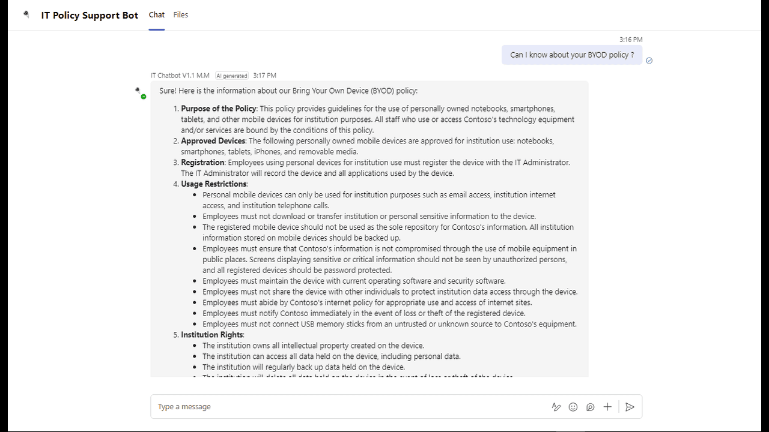Click the BYOD policy question bubble

pyautogui.click(x=572, y=55)
